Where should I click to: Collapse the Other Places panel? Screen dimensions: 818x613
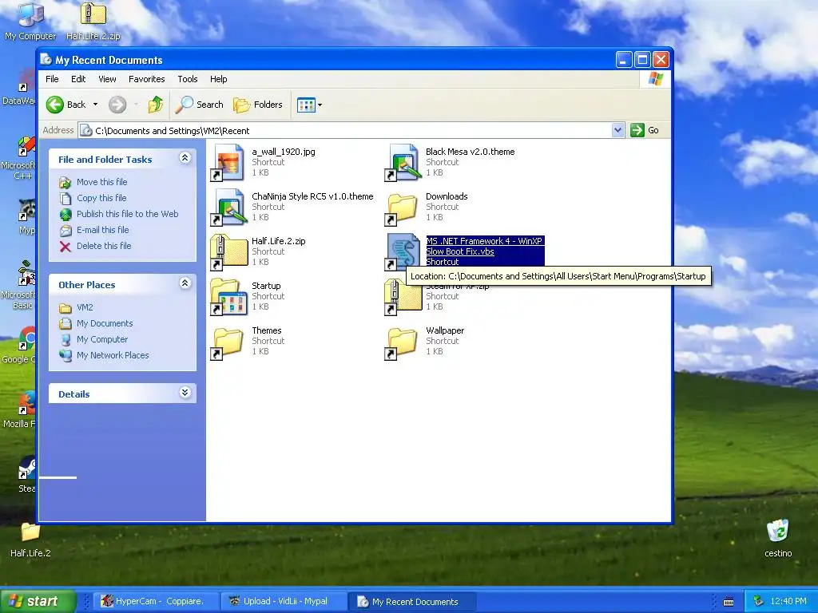pyautogui.click(x=185, y=283)
